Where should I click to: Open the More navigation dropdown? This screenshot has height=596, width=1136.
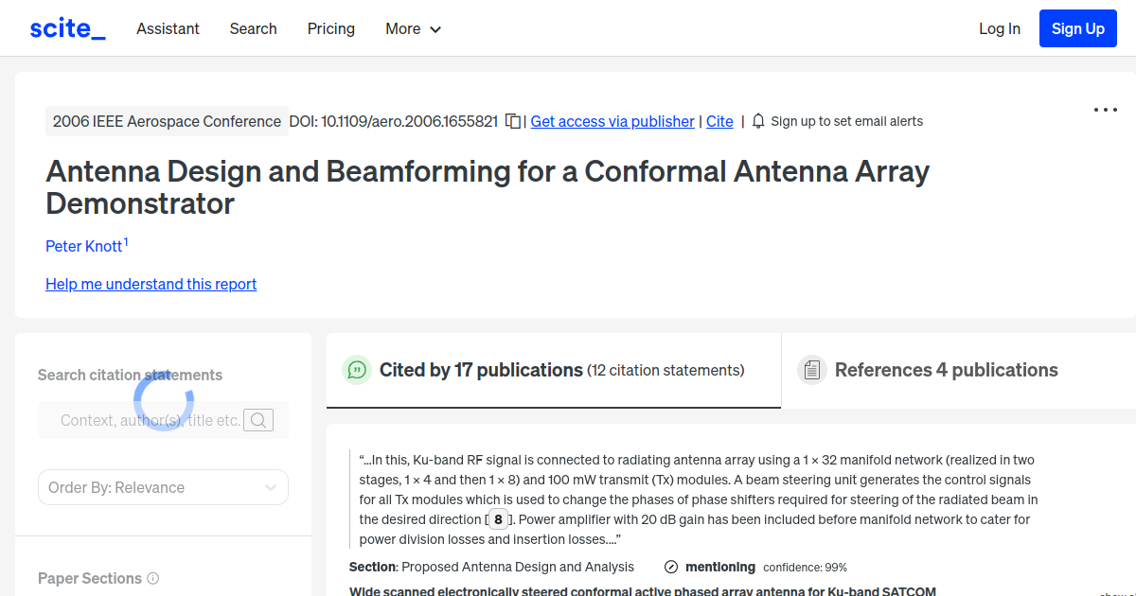pos(413,28)
